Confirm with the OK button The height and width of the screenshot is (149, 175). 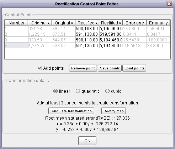click(87, 141)
